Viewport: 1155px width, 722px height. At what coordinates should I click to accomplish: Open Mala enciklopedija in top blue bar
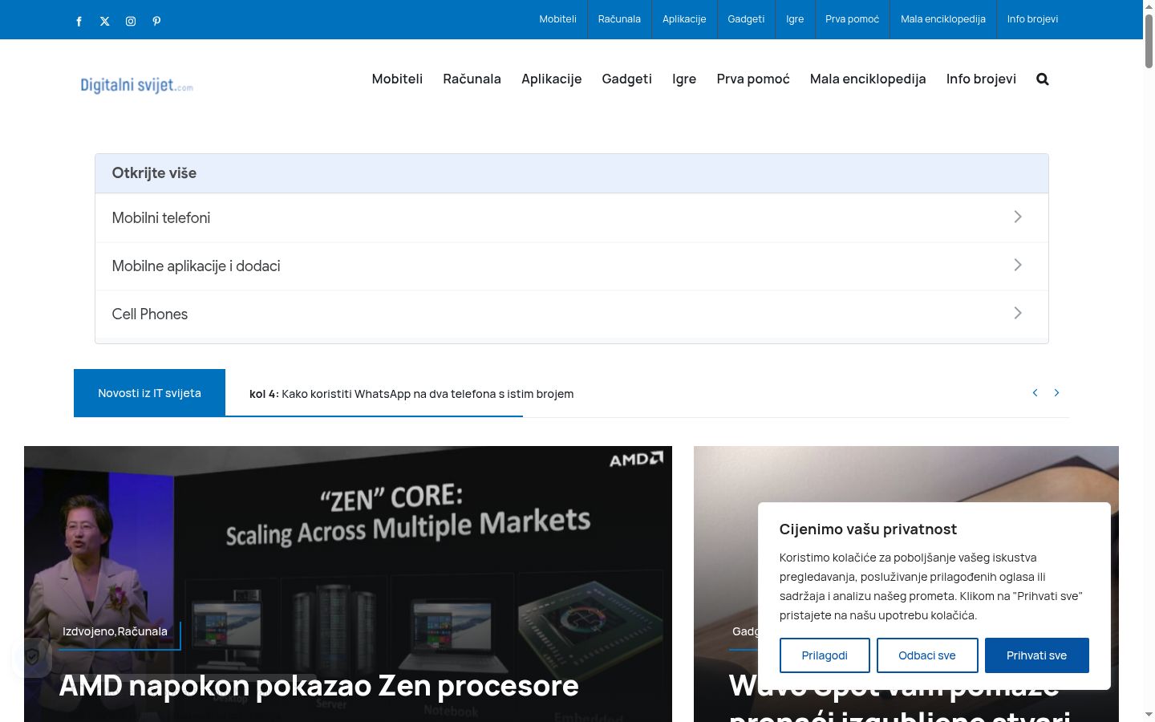click(x=943, y=19)
